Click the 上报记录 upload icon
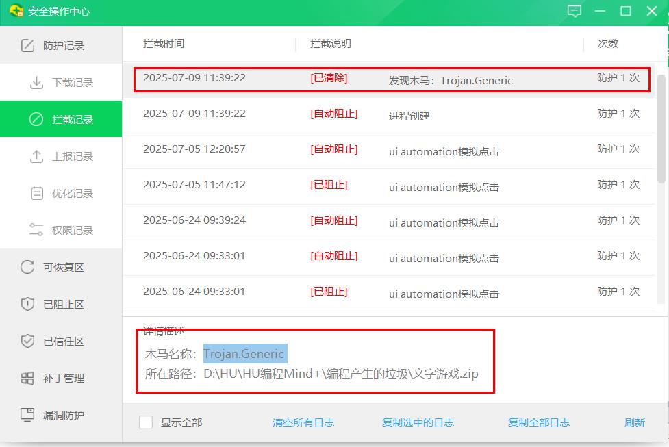The width and height of the screenshot is (669, 447). (x=37, y=156)
